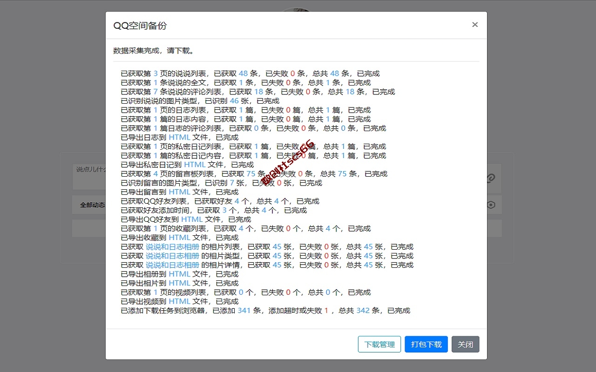Screen dimensions: 596x372
Task: Select the line 已识别留言的图片类型
Action: [x=221, y=183]
